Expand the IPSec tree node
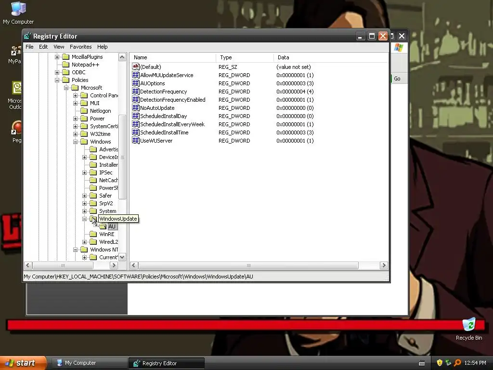The image size is (493, 370). (84, 173)
